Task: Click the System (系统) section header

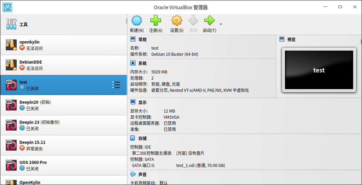Action: [142, 63]
